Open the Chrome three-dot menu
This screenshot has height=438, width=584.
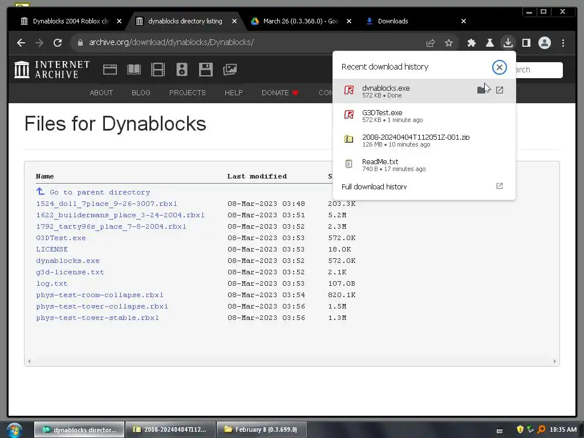563,43
